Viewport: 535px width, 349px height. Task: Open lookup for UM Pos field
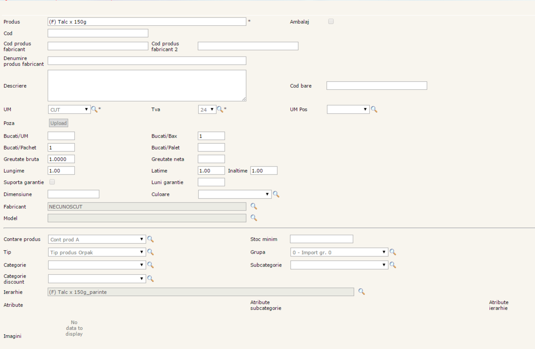[x=374, y=109]
